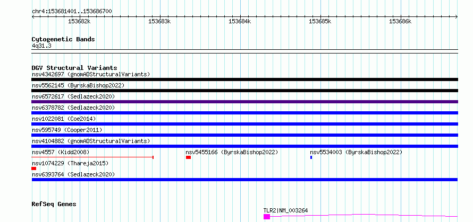Open the nsv595749 (Cooper2011) label
The width and height of the screenshot is (473, 222).
pos(67,130)
